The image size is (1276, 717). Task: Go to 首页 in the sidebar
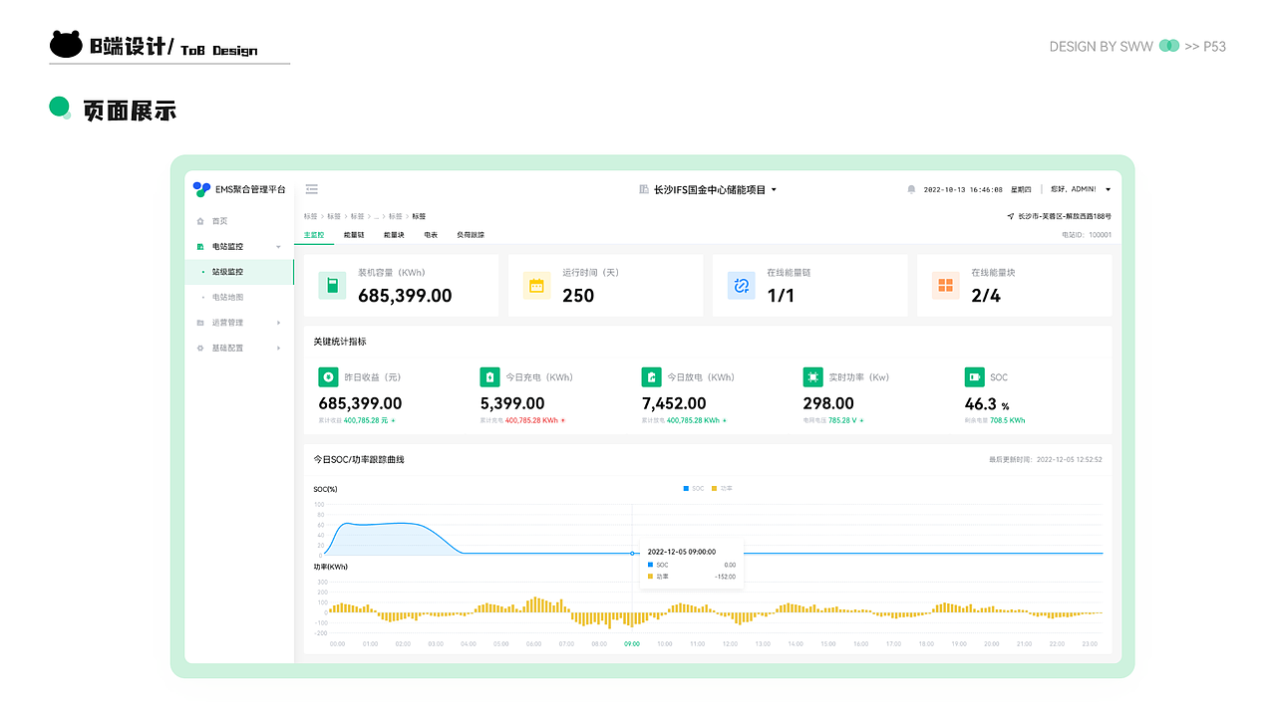(219, 221)
